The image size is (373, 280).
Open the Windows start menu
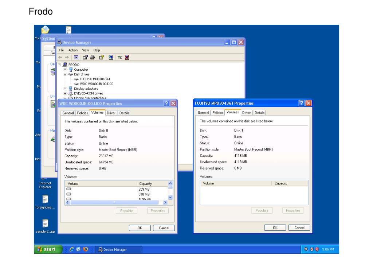point(48,249)
